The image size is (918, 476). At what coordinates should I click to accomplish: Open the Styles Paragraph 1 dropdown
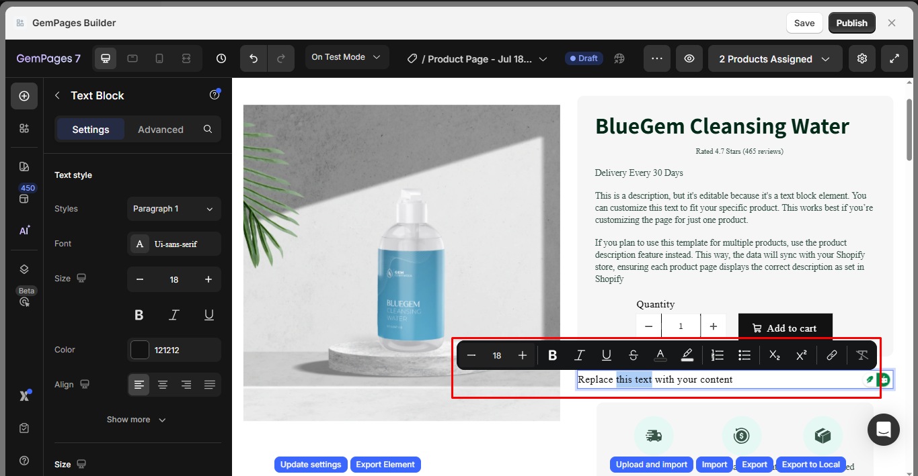pyautogui.click(x=174, y=209)
